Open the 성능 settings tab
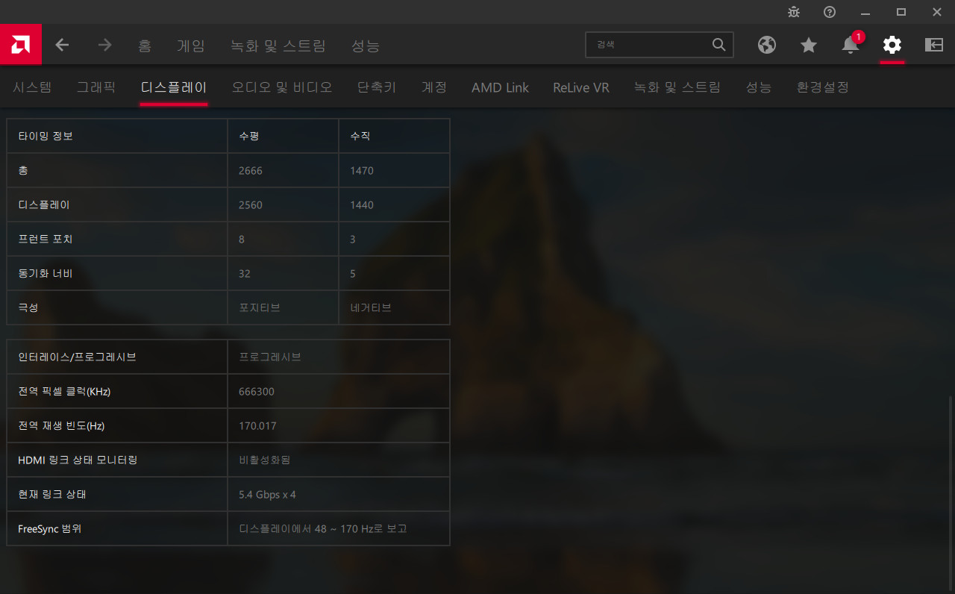This screenshot has height=594, width=955. point(759,87)
